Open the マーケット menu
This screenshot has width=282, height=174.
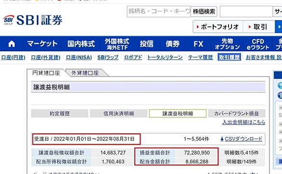[x=42, y=44]
